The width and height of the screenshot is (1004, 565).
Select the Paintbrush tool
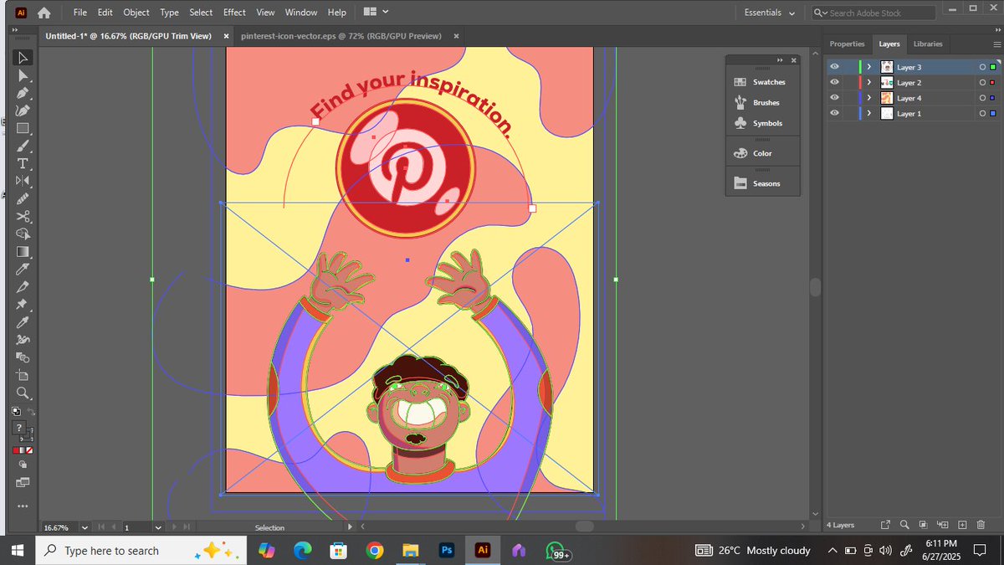click(x=23, y=146)
